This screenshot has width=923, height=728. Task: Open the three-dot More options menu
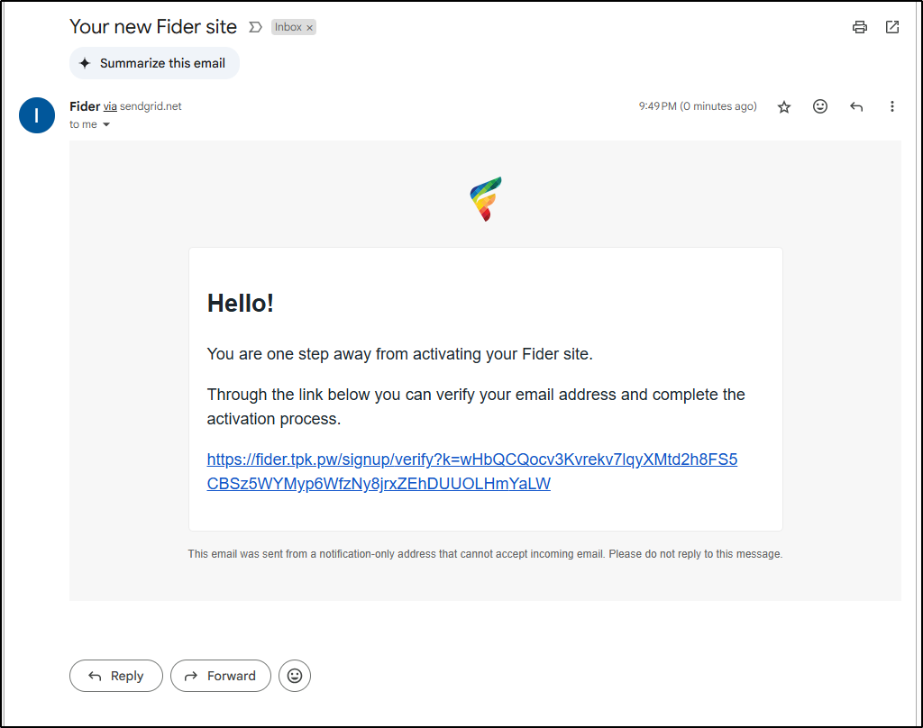coord(891,106)
